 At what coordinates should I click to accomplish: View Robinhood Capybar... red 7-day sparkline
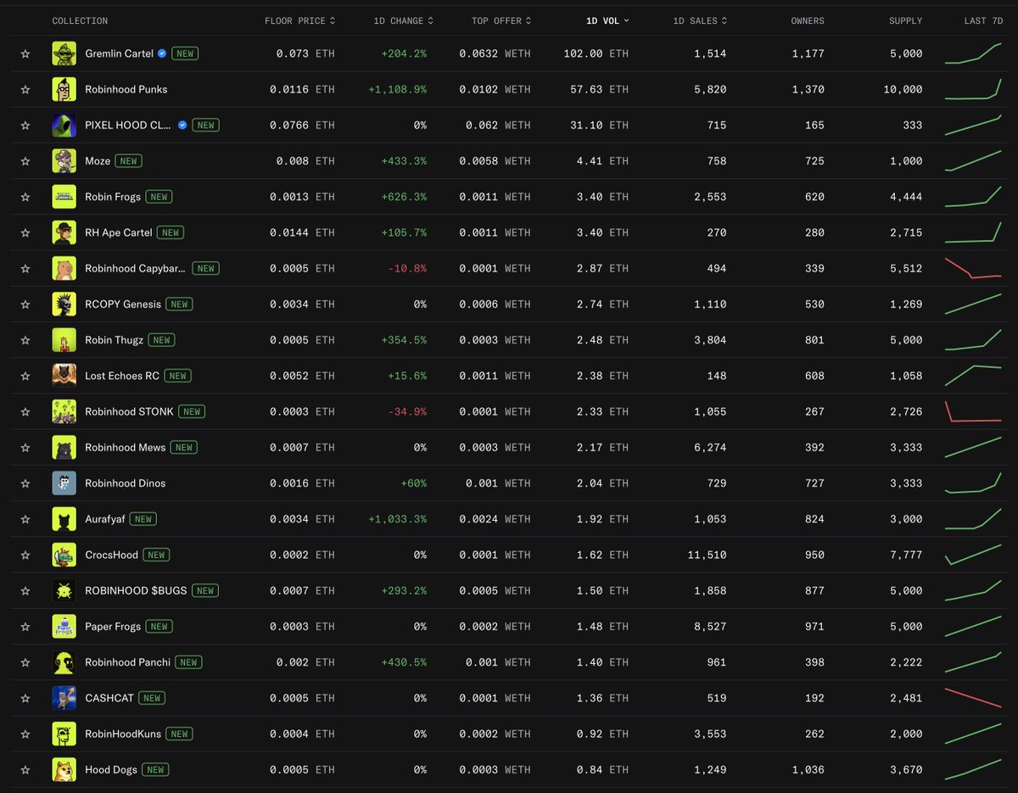coord(973,268)
